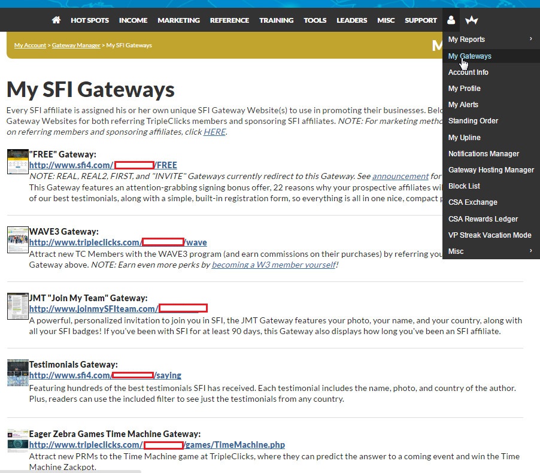Screen dimensions: 540x473
Task: Expand the My Reports submenu arrow
Action: (530, 39)
